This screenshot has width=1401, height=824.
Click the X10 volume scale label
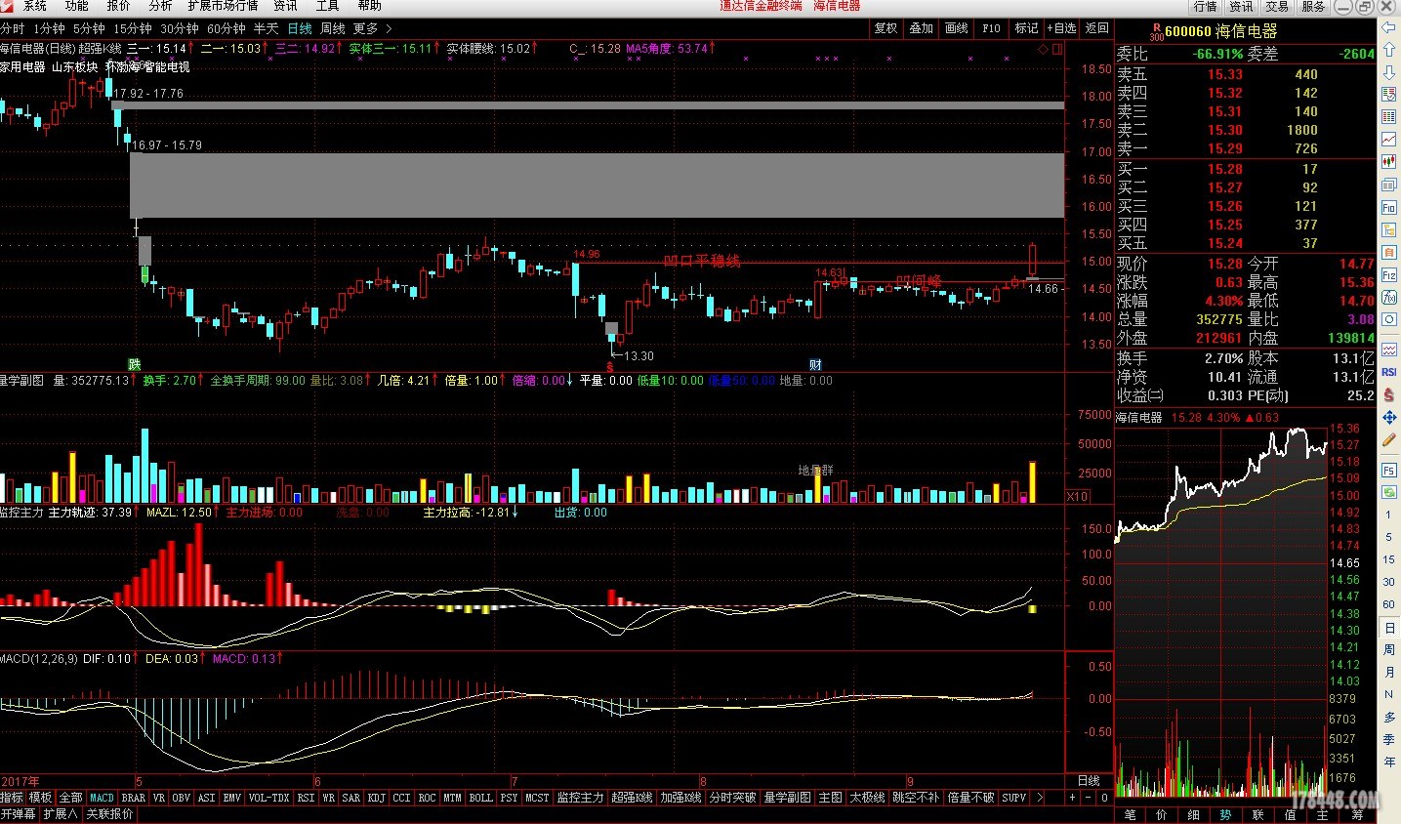[x=1077, y=496]
